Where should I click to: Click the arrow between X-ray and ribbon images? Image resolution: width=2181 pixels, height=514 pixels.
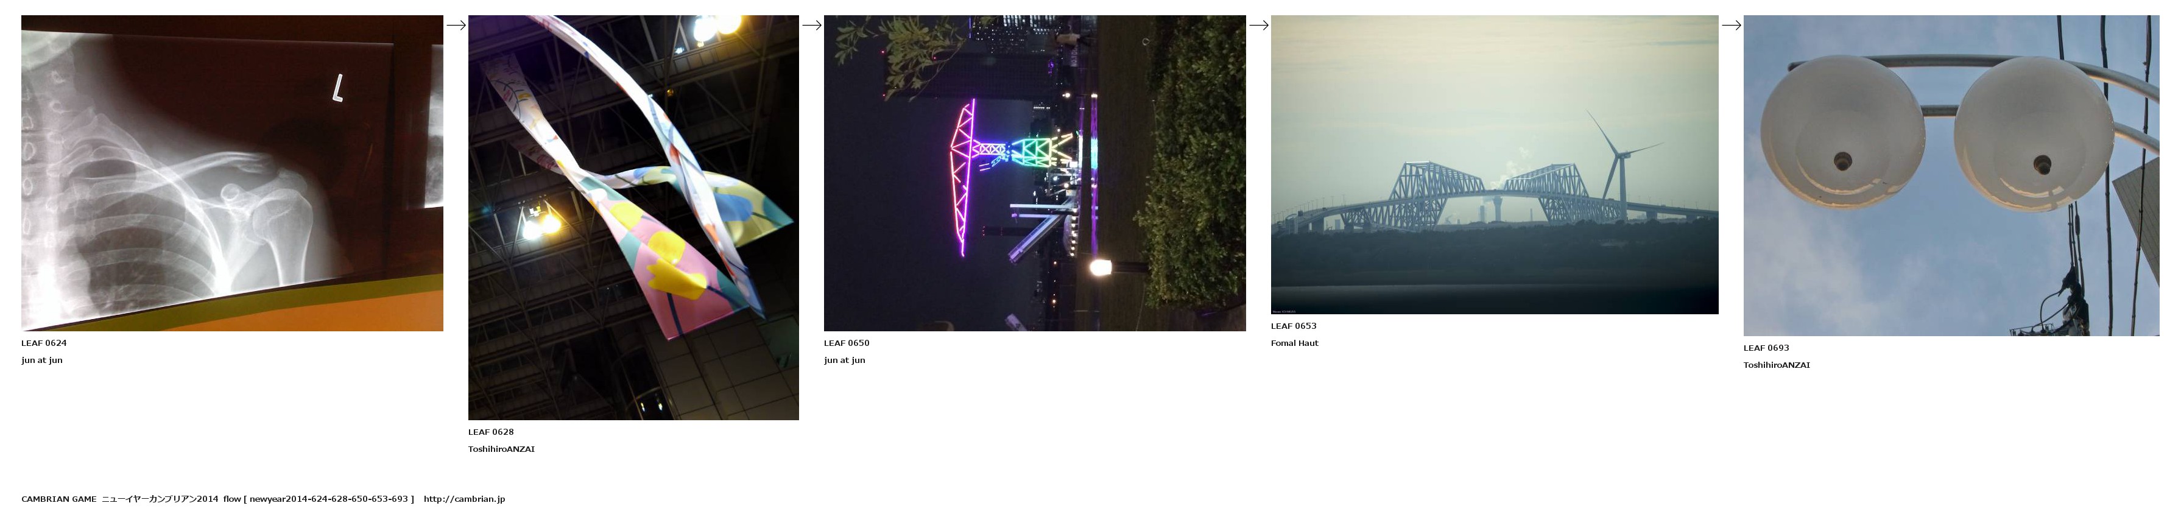point(456,26)
